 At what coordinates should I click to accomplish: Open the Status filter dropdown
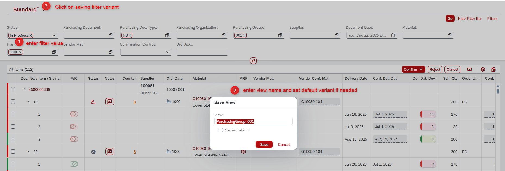point(54,35)
